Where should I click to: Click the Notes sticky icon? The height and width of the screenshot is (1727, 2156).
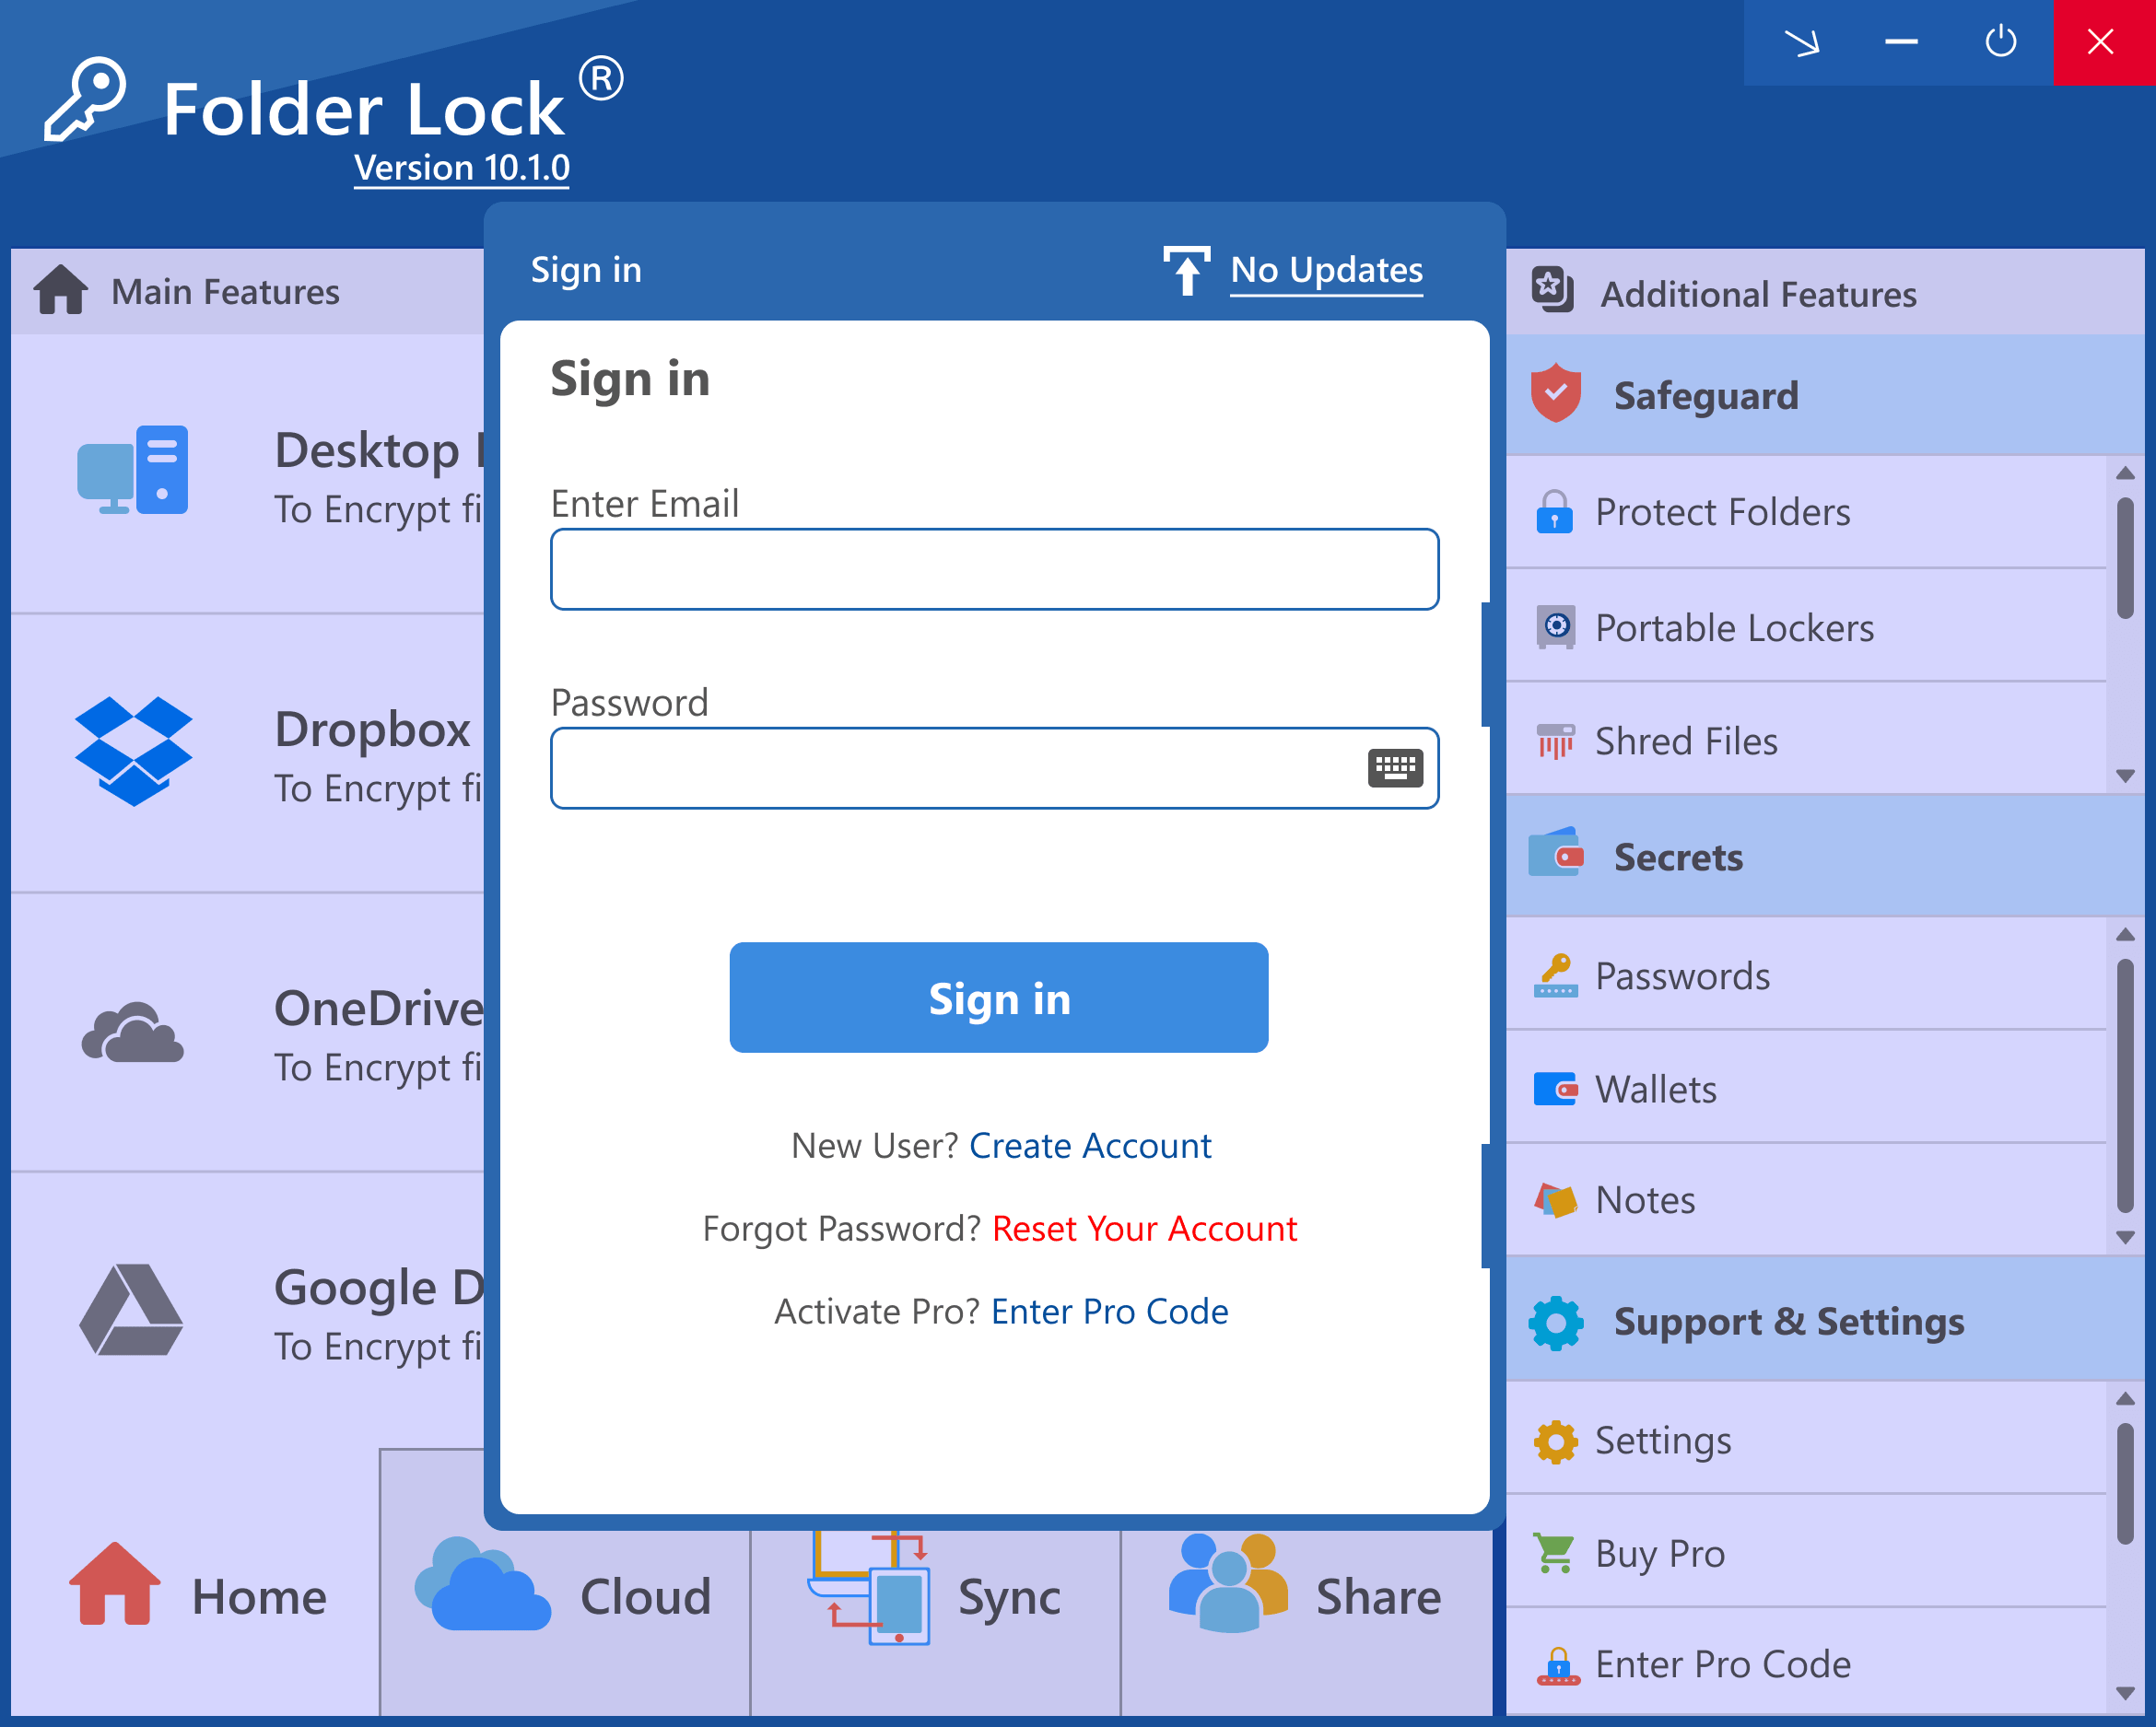point(1556,1199)
